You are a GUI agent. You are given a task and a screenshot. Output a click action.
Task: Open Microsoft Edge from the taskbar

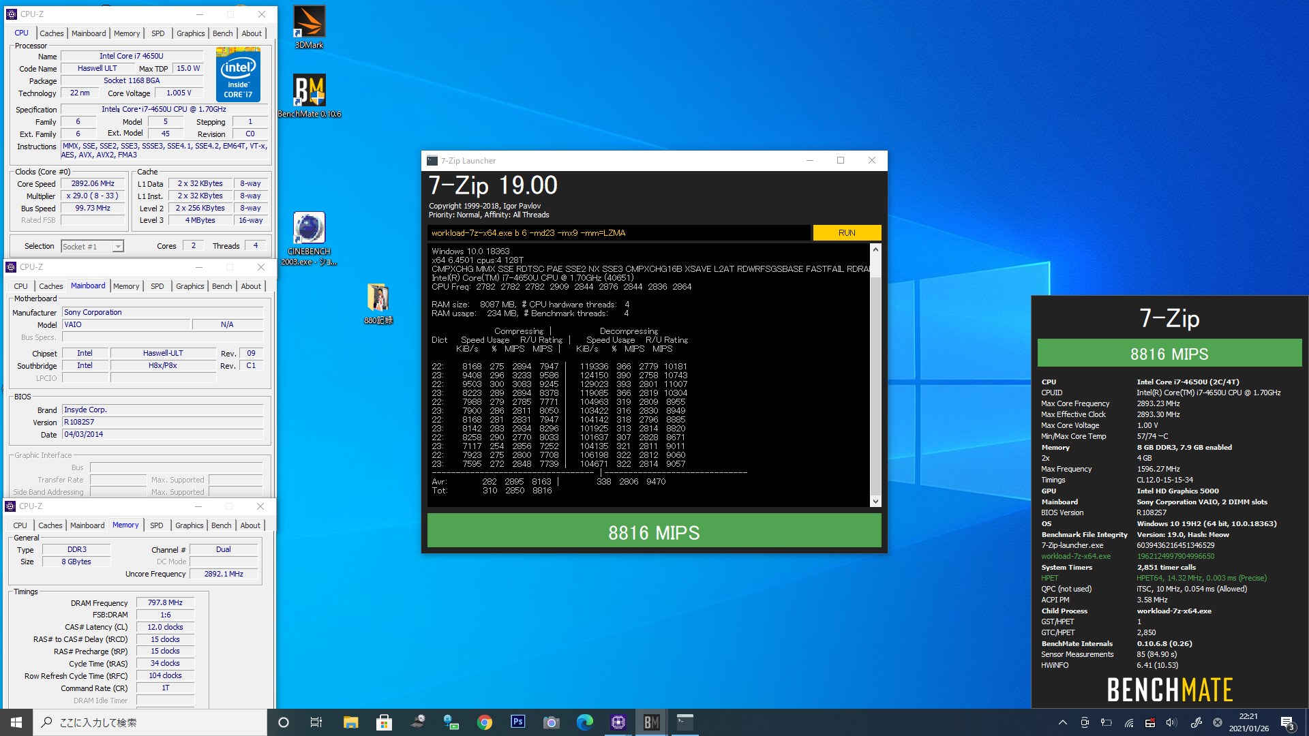tap(585, 722)
